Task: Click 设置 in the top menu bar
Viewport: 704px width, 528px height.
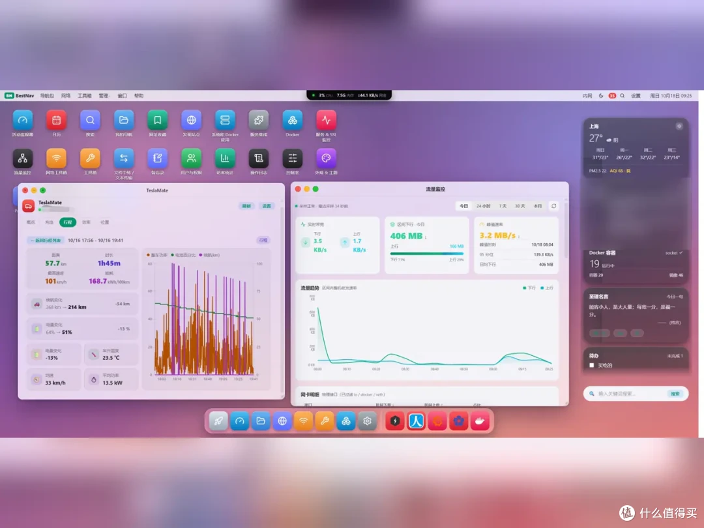Action: click(x=636, y=96)
